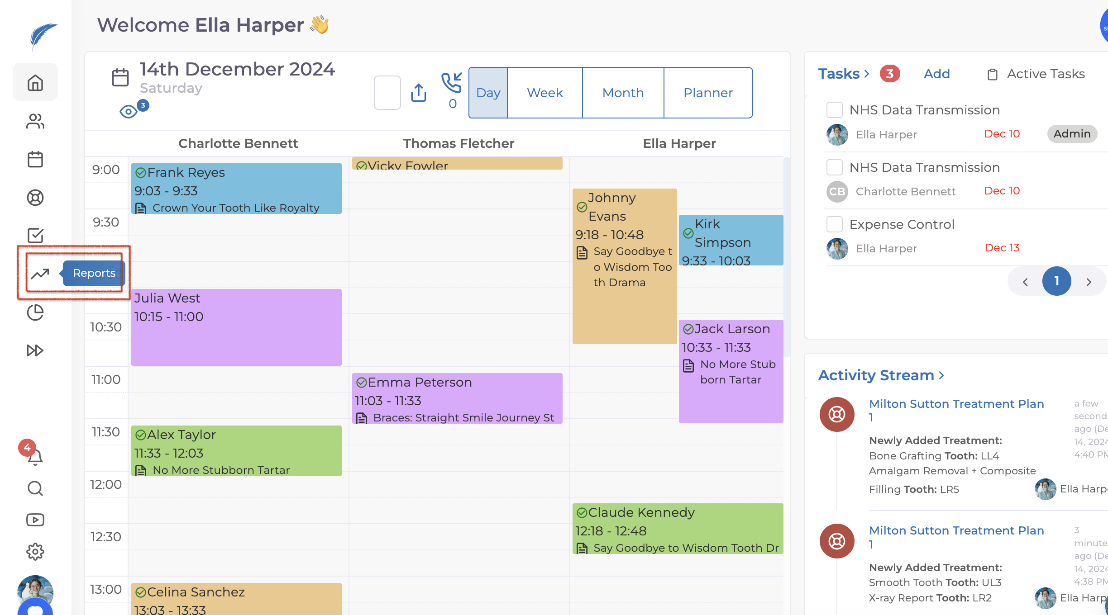1108x615 pixels.
Task: Click the pie chart sidebar icon
Action: click(35, 312)
